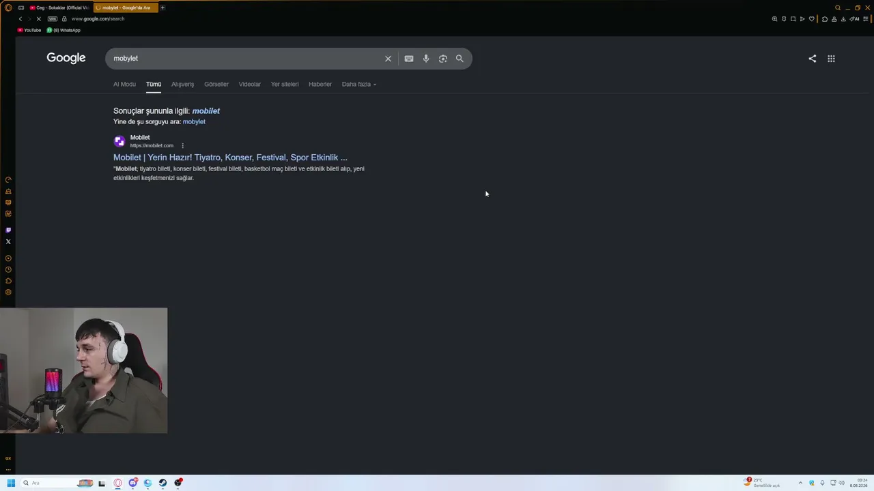Switch to the Ceg - Sokaklar YouTube tab
The width and height of the screenshot is (874, 491).
[x=59, y=8]
